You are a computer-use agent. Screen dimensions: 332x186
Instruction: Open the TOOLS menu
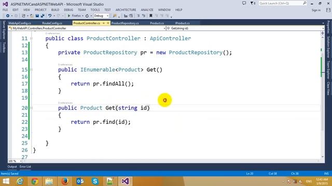[95, 10]
